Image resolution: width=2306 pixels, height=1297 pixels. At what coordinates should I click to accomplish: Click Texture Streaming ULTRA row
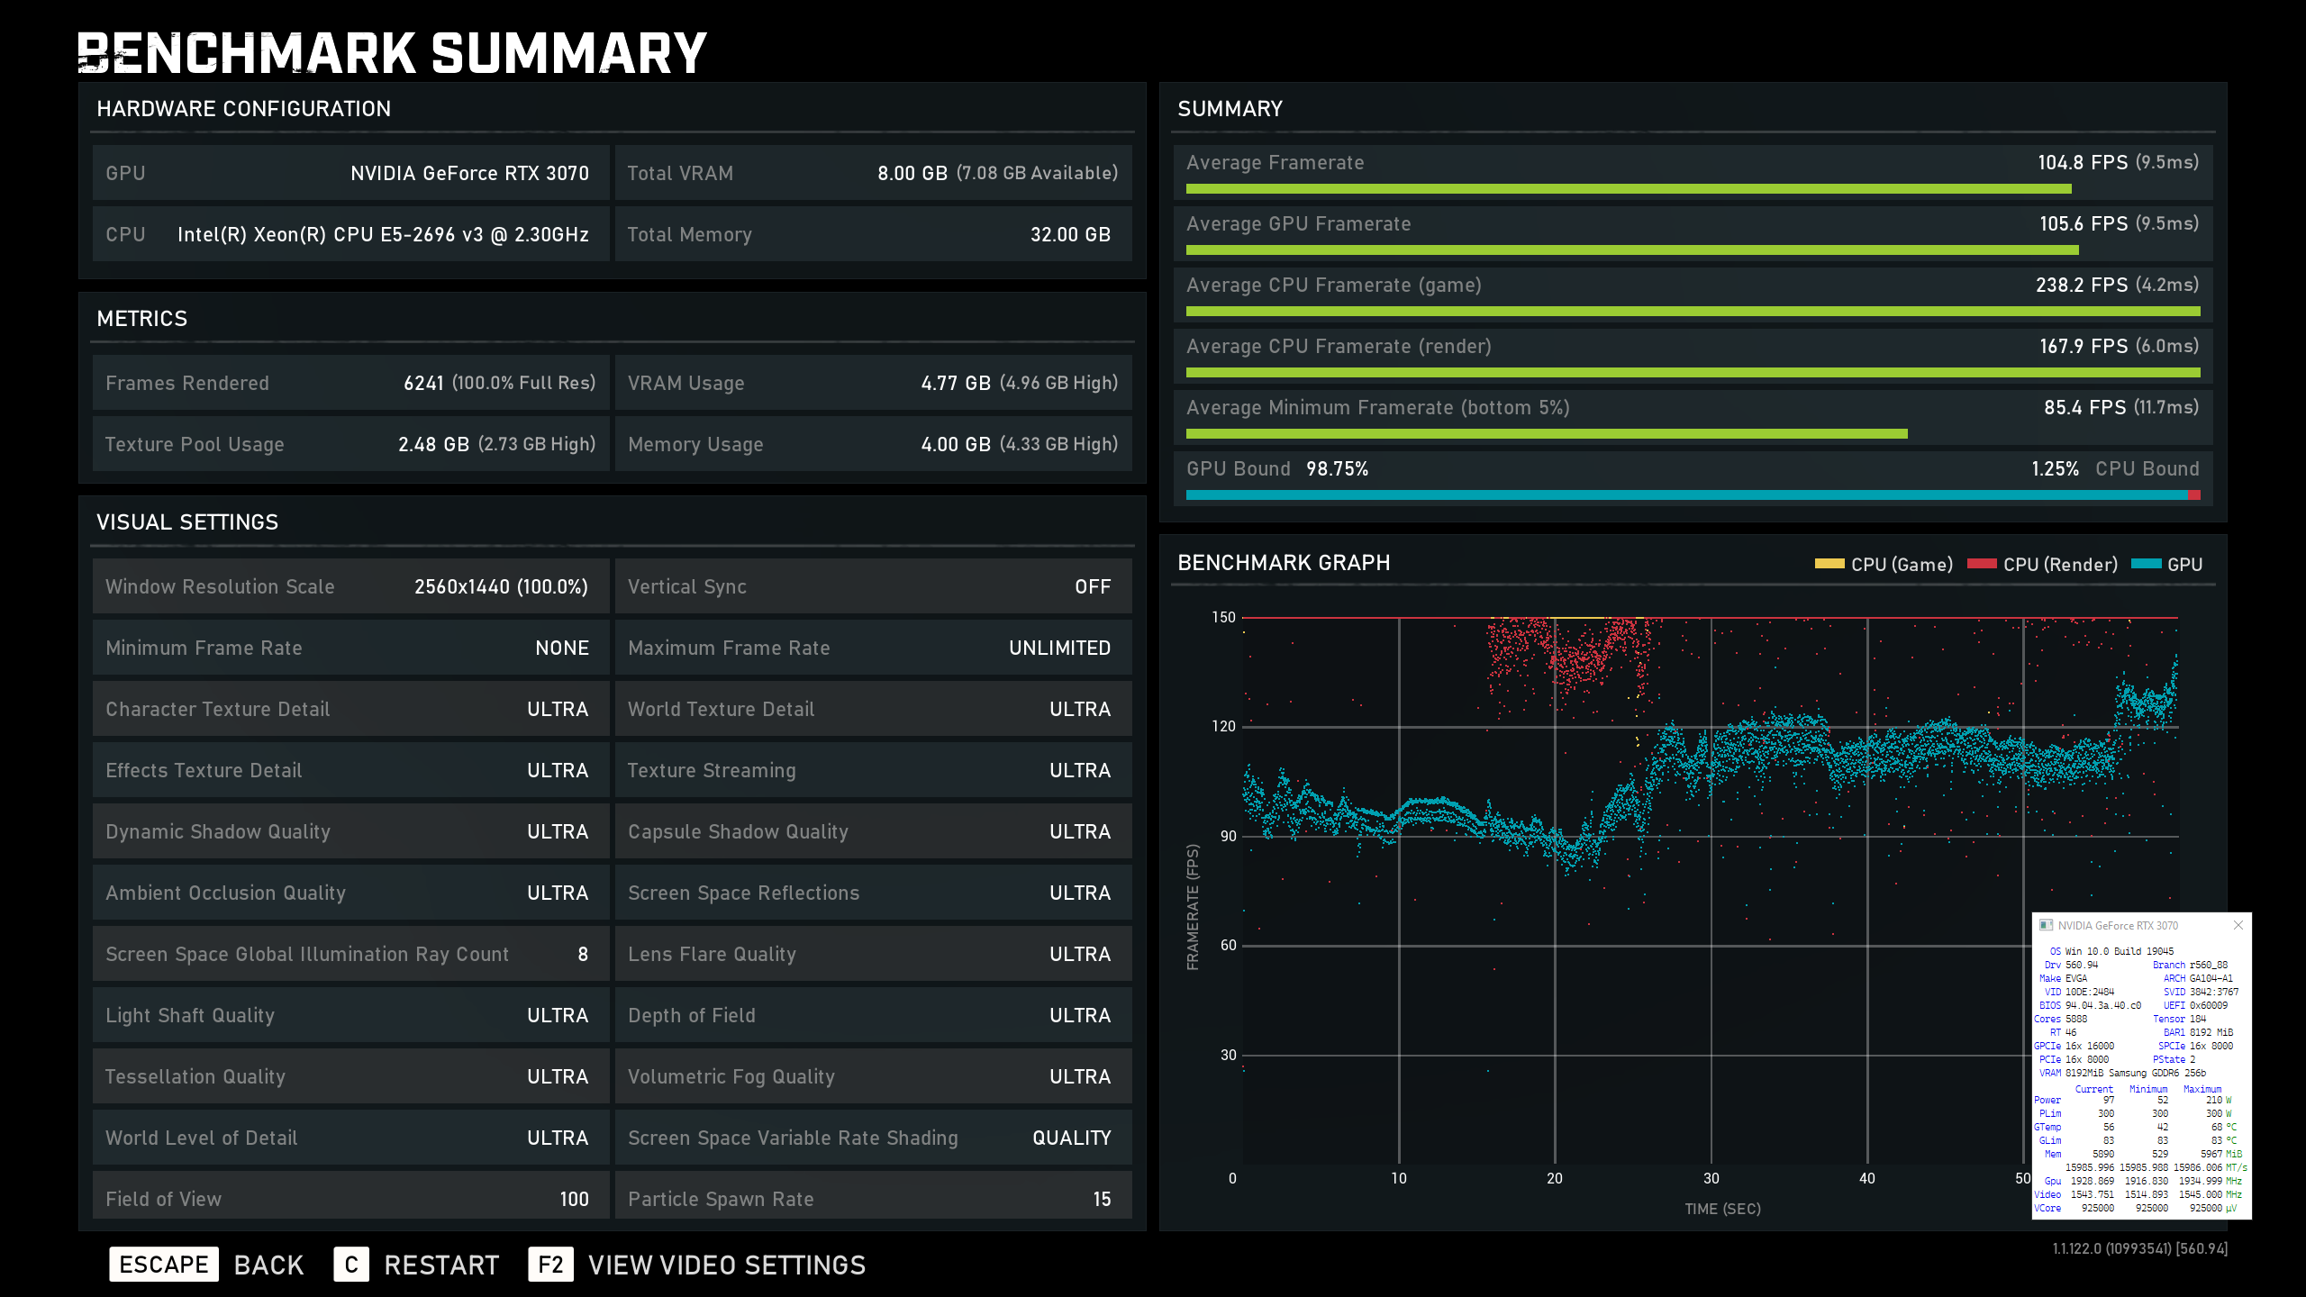click(873, 770)
